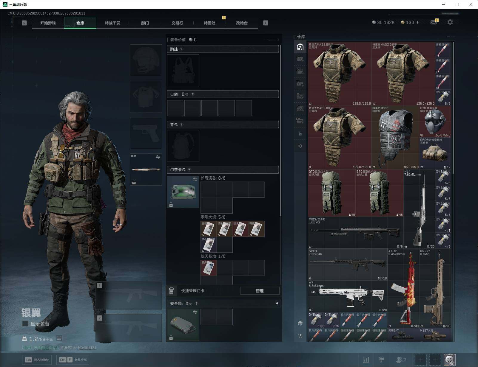Open the flag icon in bottom bar

[381, 360]
